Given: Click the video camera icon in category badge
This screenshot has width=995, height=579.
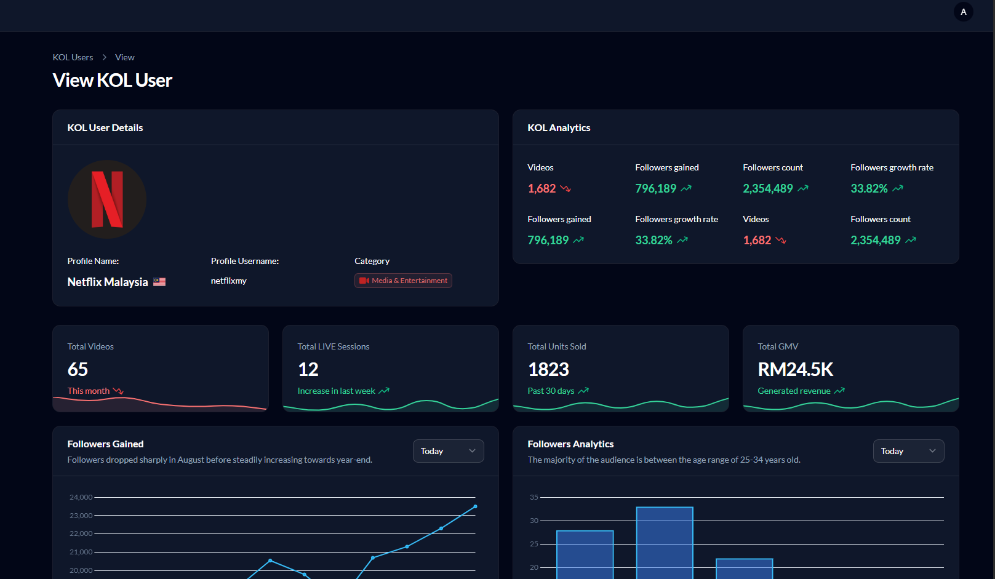Looking at the screenshot, I should pos(364,281).
